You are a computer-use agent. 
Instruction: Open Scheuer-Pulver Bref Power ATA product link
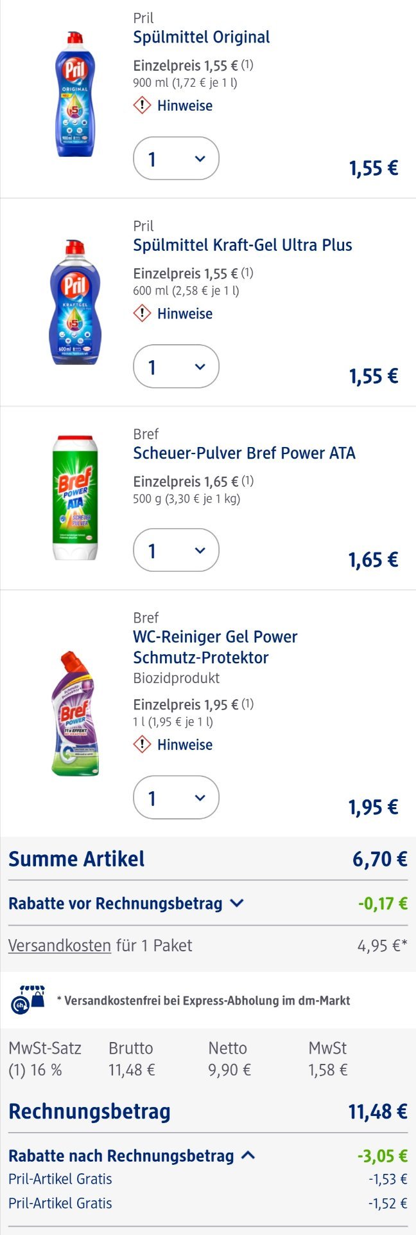coord(244,453)
